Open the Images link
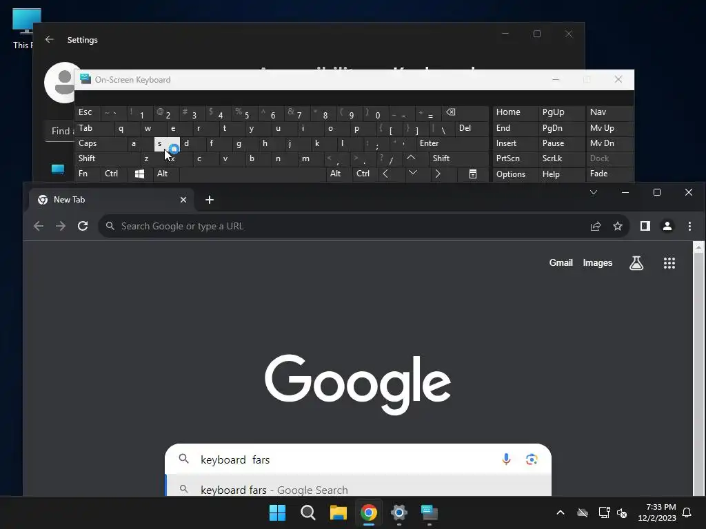 click(598, 262)
